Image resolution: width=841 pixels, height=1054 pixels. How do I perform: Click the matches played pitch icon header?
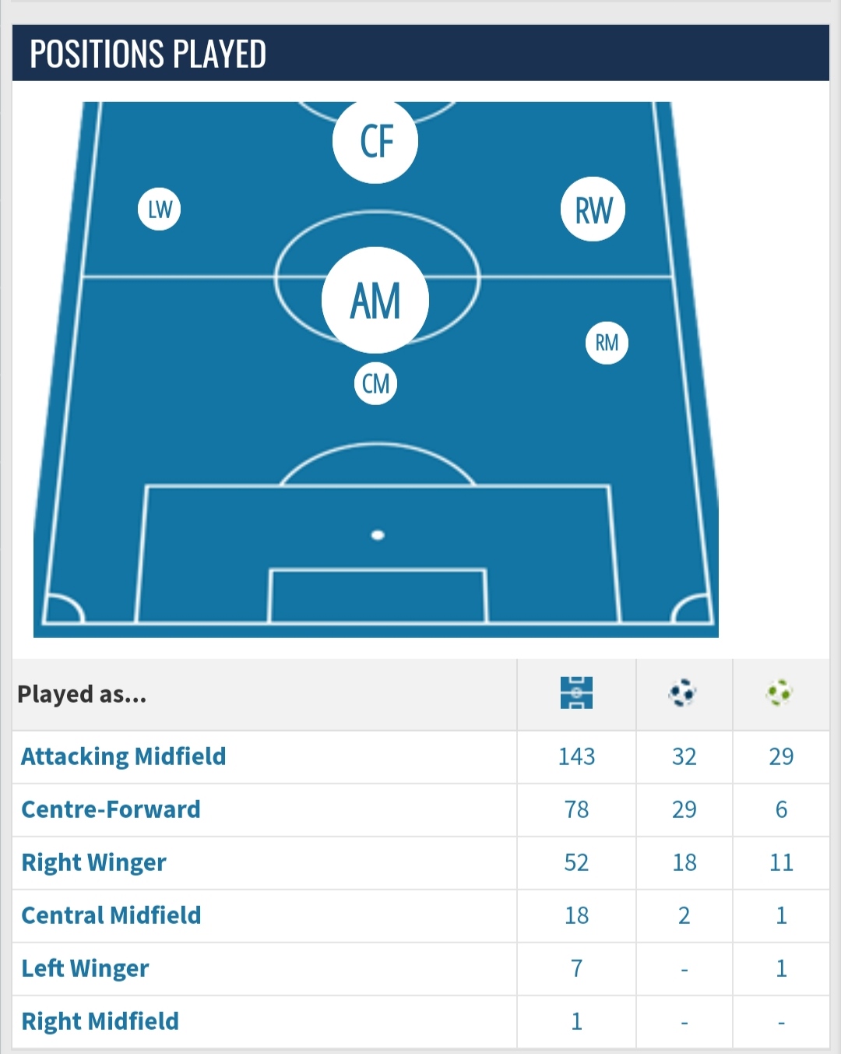click(576, 693)
